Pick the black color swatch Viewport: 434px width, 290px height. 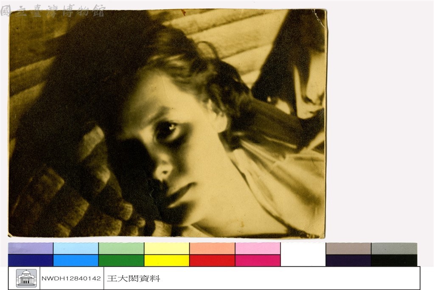394,260
